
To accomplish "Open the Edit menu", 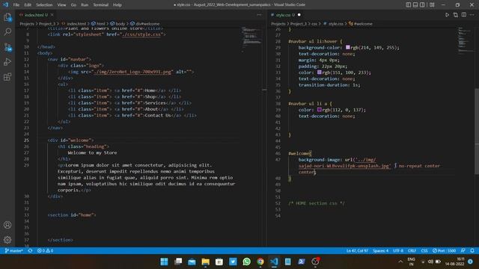I will [x=28, y=5].
